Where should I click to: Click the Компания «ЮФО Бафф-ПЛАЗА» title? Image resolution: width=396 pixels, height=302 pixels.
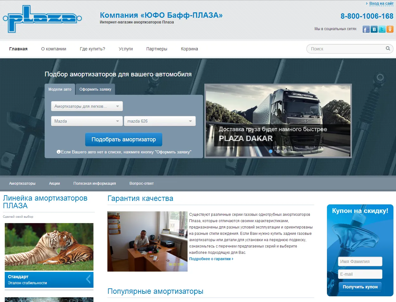tap(161, 15)
